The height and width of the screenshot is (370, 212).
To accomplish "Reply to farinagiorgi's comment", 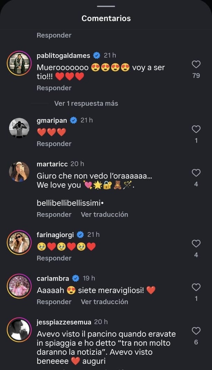I will coord(54,258).
